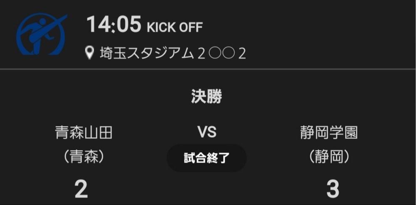416x205 pixels.
Task: Click the 決勝 round label
Action: coord(207,96)
